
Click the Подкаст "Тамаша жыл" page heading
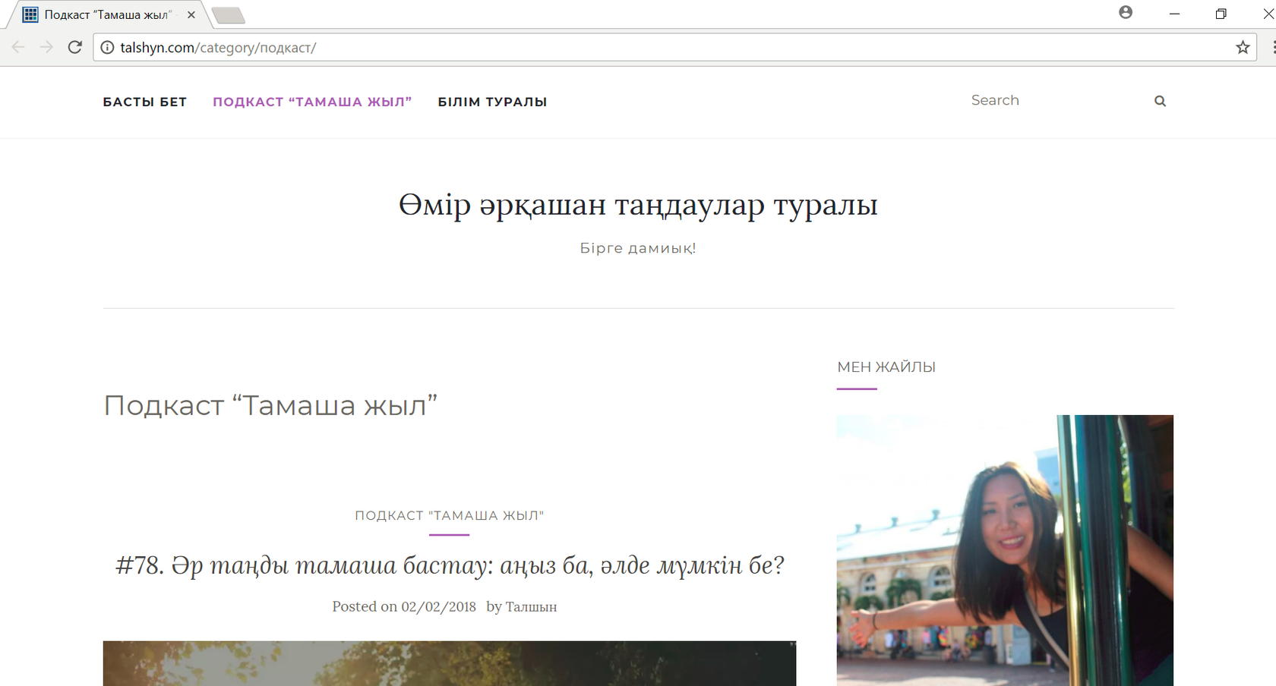(x=270, y=405)
